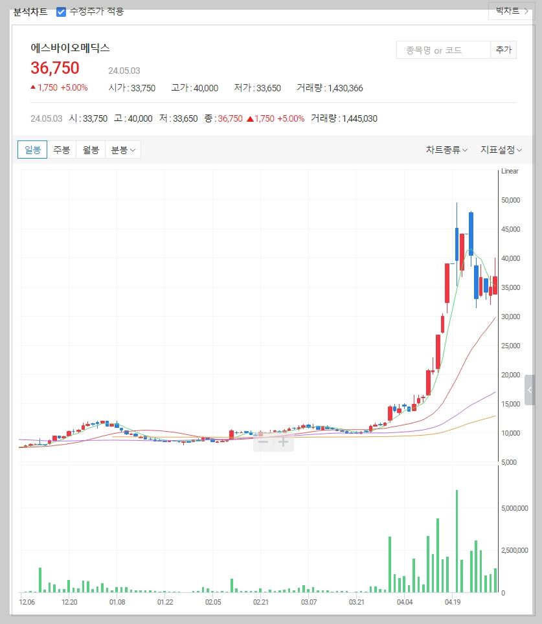Click the 에스바이오메딕스 stock name
The height and width of the screenshot is (624, 542).
tap(70, 48)
